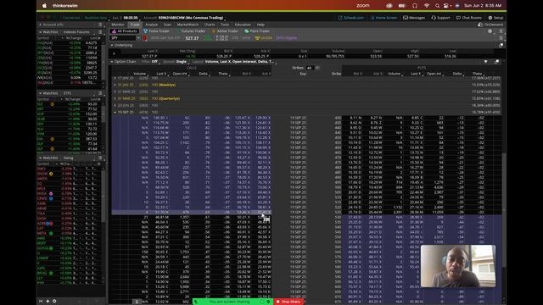Viewport: 543px width, 305px height.
Task: Select All Products sub-tab
Action: [x=125, y=31]
